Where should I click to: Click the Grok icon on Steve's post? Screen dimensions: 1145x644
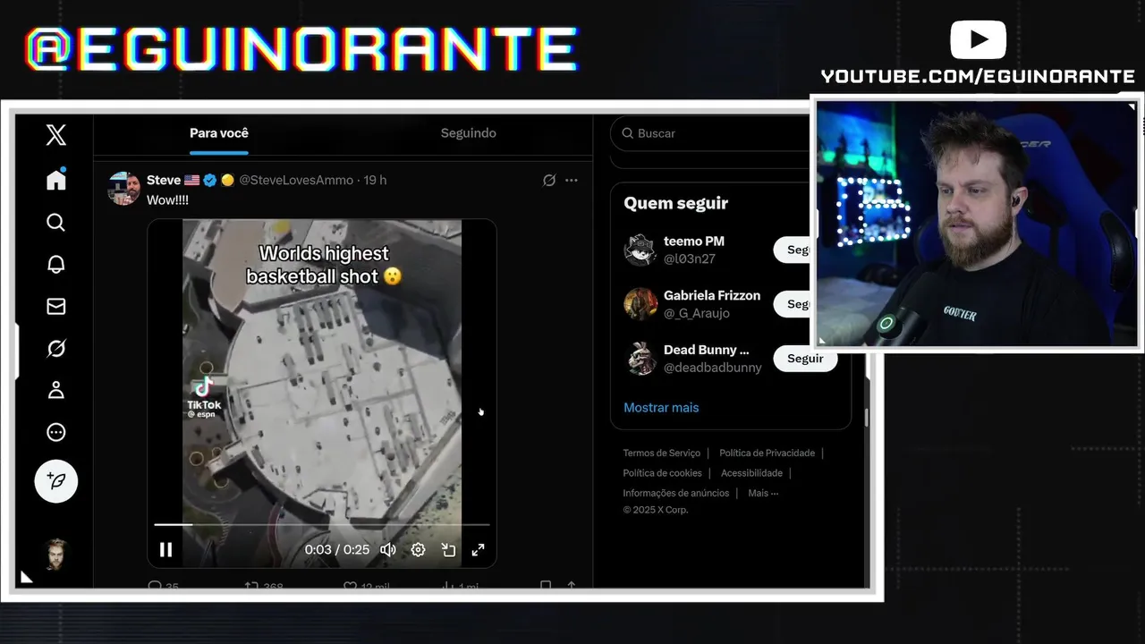[549, 180]
